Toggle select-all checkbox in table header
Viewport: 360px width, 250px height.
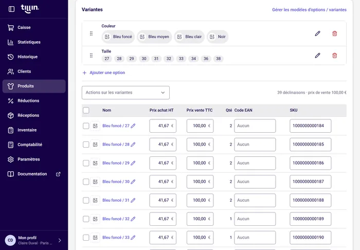pyautogui.click(x=86, y=111)
